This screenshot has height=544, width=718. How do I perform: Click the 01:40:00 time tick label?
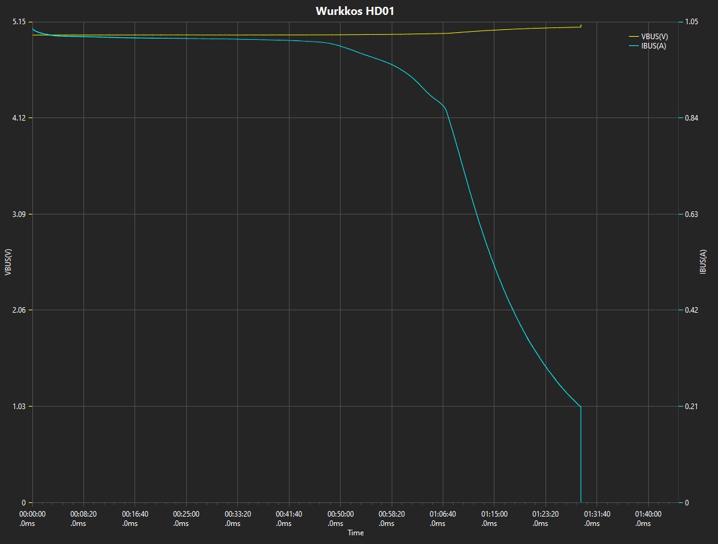coord(648,519)
